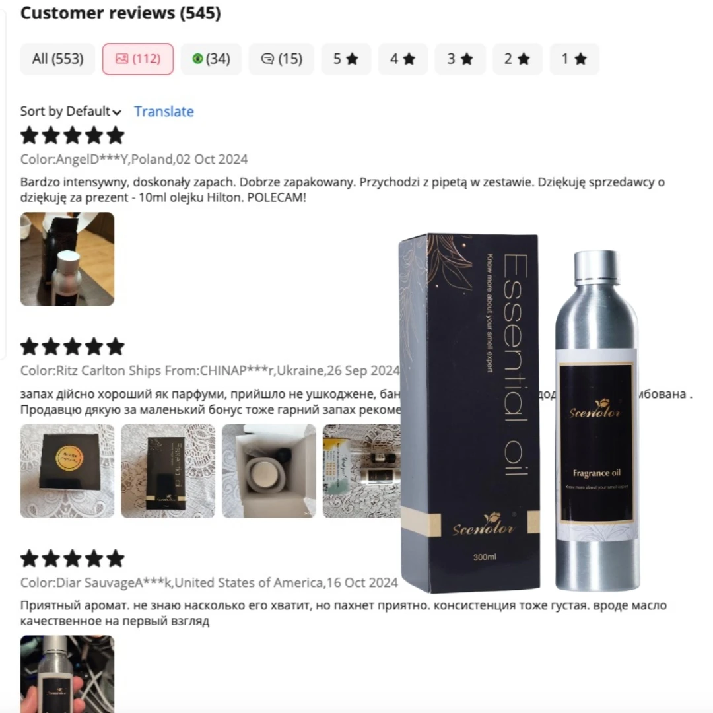Filter reviews by 5 stars
713x713 pixels.
(346, 59)
